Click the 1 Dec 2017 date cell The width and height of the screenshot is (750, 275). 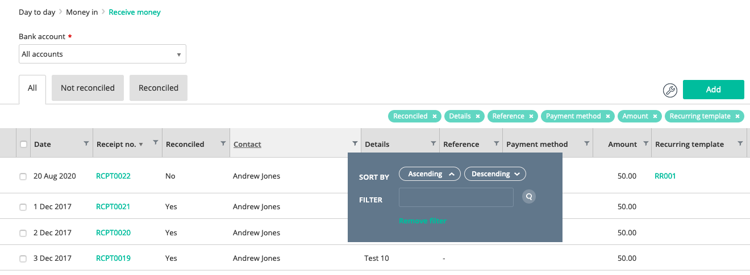point(52,206)
